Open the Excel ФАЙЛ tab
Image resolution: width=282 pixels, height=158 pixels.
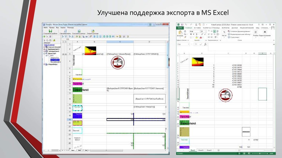point(180,28)
